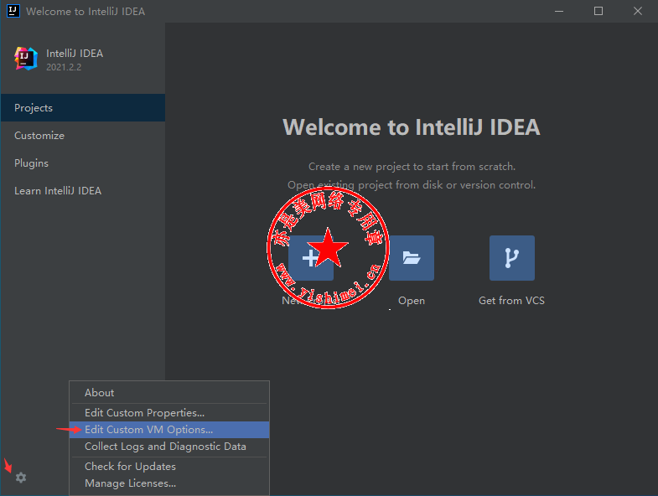This screenshot has width=658, height=496.
Task: Click the Open folder icon
Action: [412, 258]
